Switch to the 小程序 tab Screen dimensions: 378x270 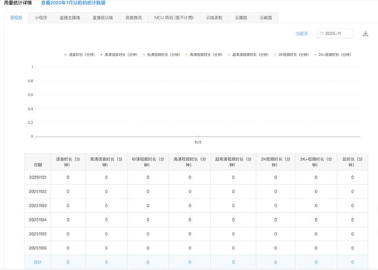pos(41,18)
